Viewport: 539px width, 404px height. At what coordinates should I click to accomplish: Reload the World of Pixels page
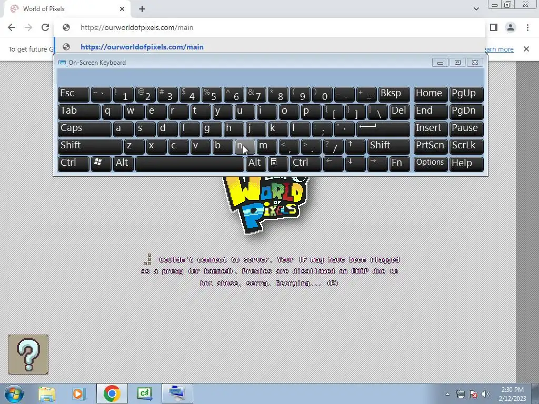pos(45,27)
